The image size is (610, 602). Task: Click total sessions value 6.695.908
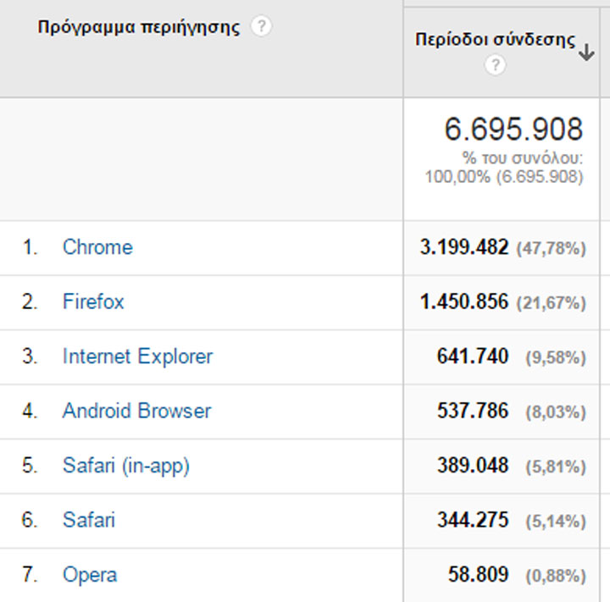coord(513,130)
